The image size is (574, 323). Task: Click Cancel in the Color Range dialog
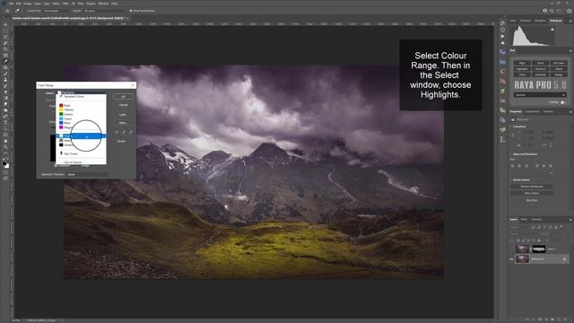(124, 105)
